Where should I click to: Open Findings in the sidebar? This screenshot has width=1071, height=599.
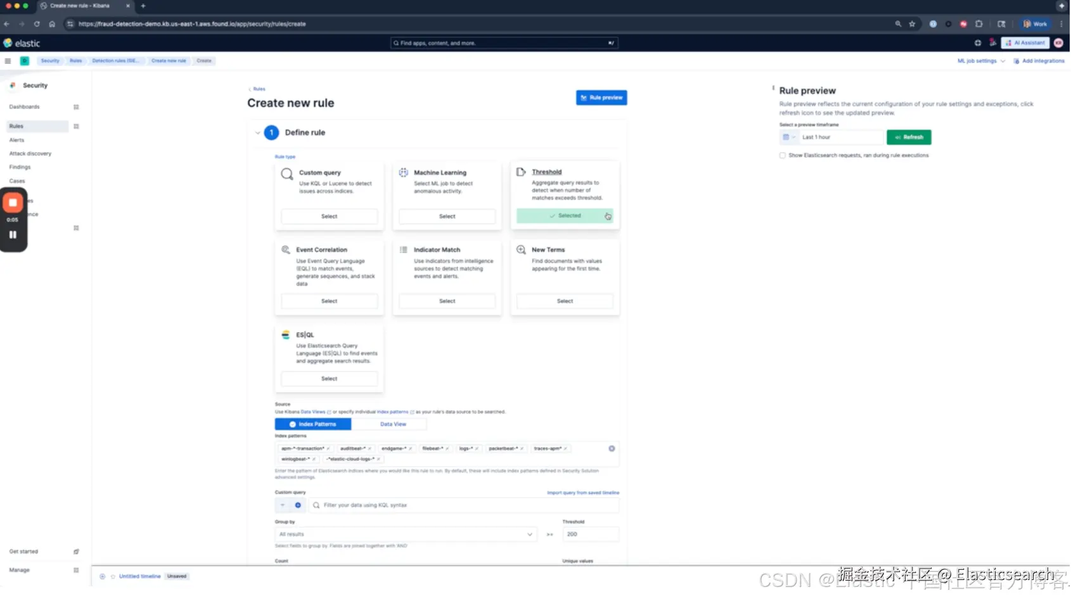click(x=20, y=168)
